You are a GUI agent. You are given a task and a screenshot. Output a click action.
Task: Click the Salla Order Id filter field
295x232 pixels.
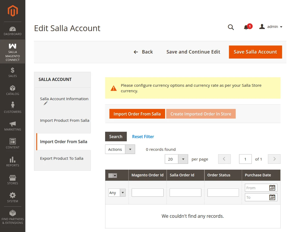click(x=185, y=193)
